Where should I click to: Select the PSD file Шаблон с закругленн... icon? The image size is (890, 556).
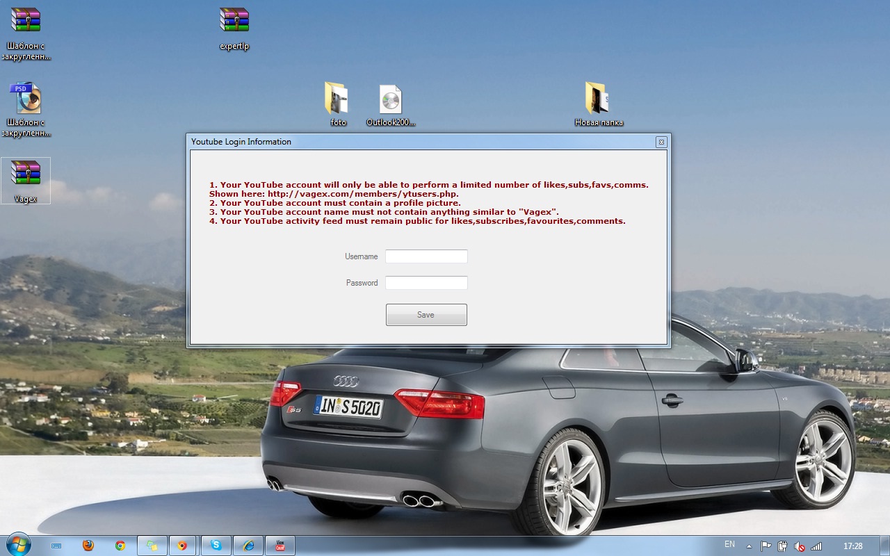26,109
